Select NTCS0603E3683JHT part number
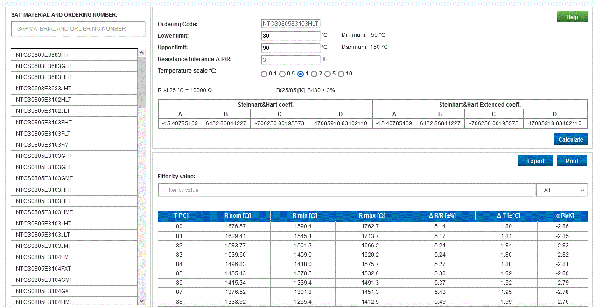The image size is (595, 307). [74, 89]
